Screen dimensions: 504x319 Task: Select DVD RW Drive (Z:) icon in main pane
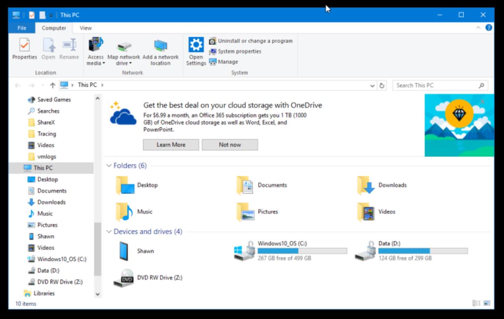(124, 278)
